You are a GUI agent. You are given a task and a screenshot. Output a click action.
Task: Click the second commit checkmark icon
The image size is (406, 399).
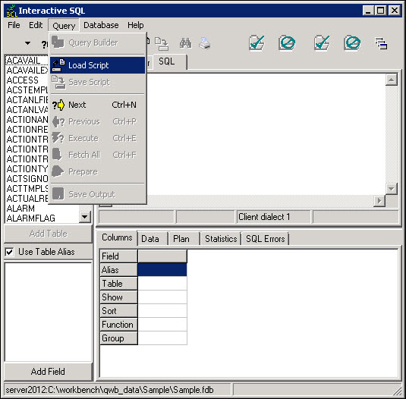click(x=322, y=43)
